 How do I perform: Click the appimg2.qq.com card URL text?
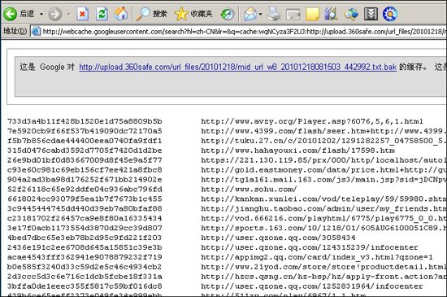317,257
